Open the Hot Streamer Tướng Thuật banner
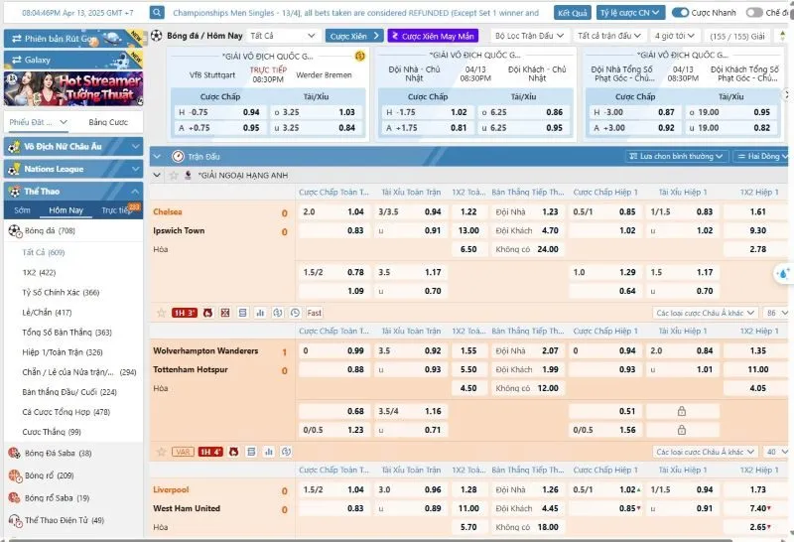The image size is (794, 542). pyautogui.click(x=71, y=87)
